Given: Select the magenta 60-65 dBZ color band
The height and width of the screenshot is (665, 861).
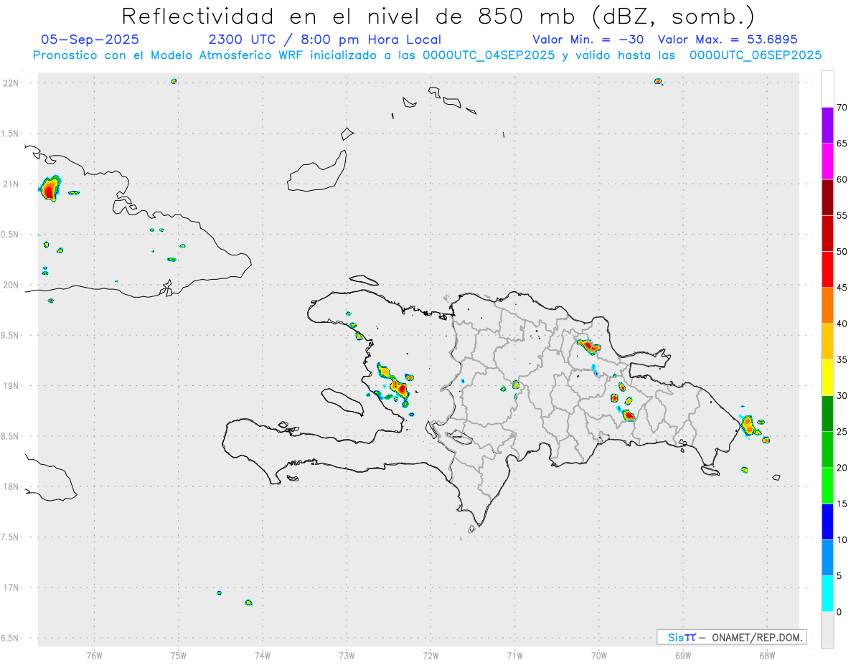Looking at the screenshot, I should tap(827, 161).
